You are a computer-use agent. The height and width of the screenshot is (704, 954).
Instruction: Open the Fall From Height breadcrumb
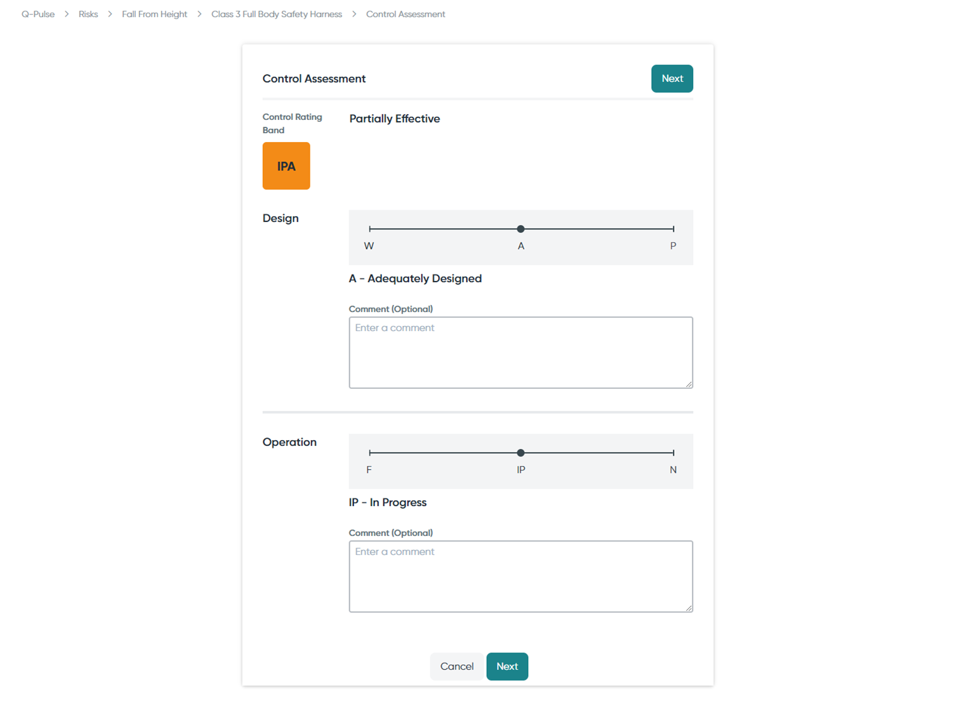(154, 14)
